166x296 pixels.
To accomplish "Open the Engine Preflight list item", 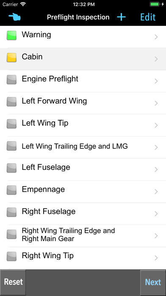I will pos(83,81).
